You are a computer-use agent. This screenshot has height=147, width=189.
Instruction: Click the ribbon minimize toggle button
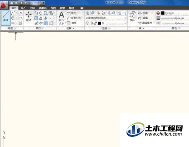(82, 8)
